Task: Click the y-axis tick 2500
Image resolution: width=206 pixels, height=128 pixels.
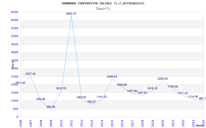Action: 14,77
